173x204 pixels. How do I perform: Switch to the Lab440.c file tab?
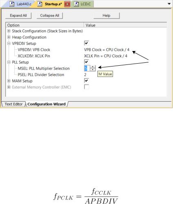click(20, 4)
